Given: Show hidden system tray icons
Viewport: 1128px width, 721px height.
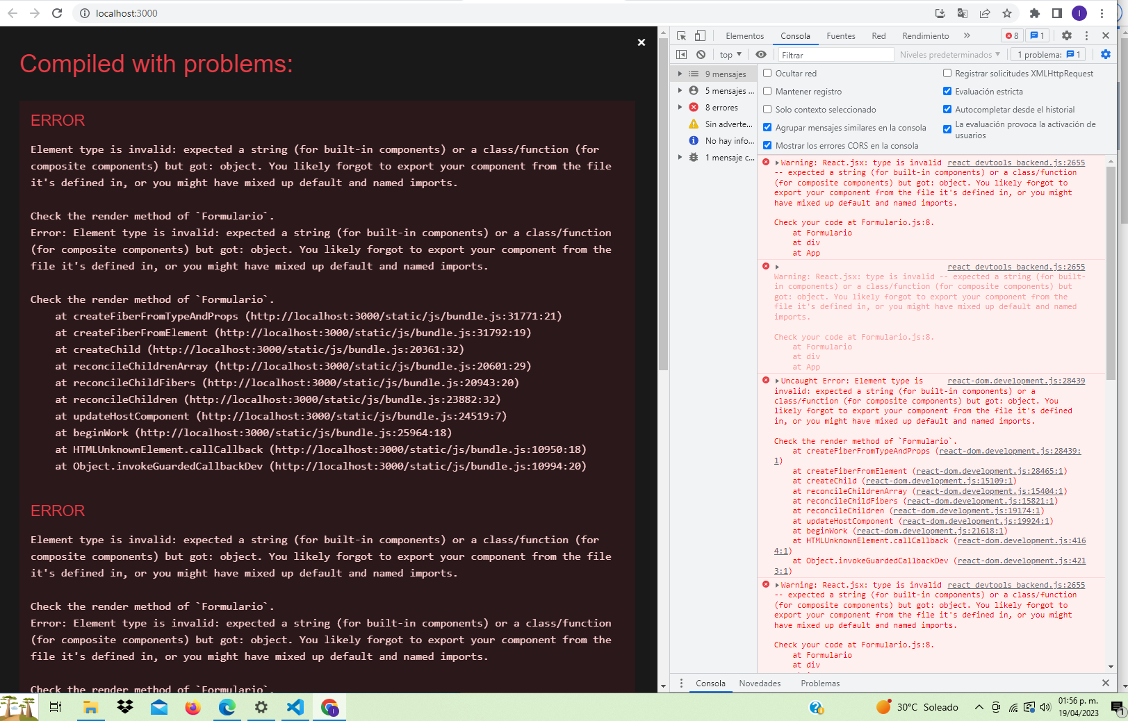Looking at the screenshot, I should tap(979, 707).
